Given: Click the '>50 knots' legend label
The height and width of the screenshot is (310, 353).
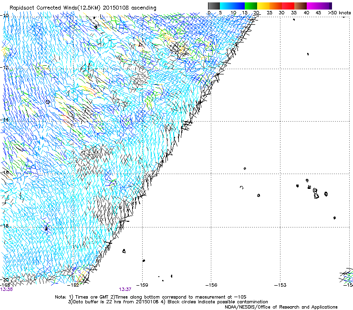Looking at the screenshot, I should 339,13.
